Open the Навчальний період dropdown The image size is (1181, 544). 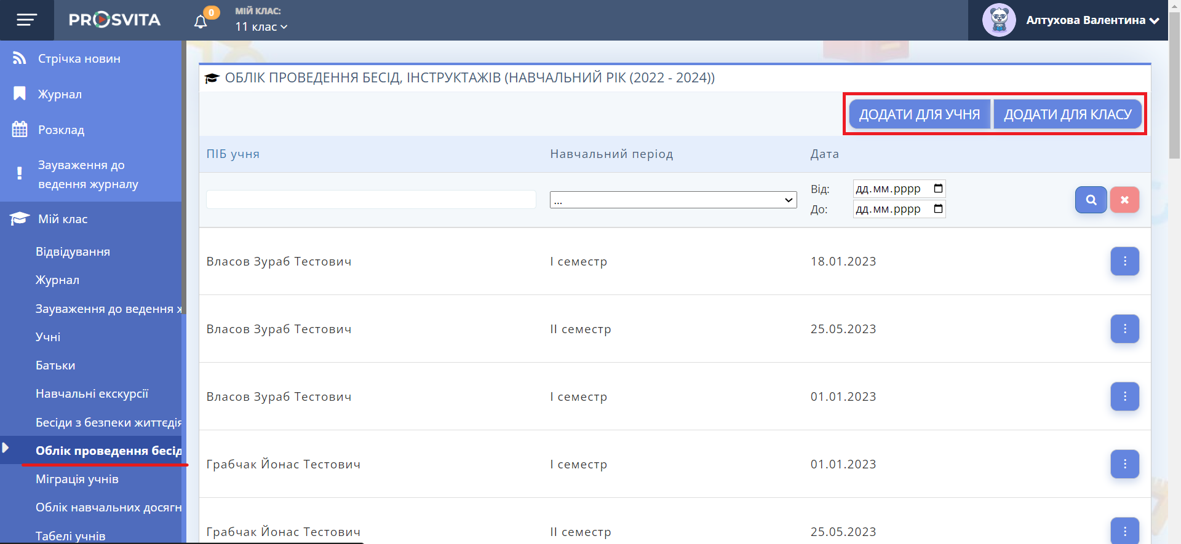[673, 200]
